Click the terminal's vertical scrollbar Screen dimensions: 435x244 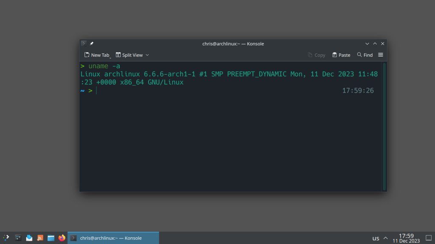[384, 126]
